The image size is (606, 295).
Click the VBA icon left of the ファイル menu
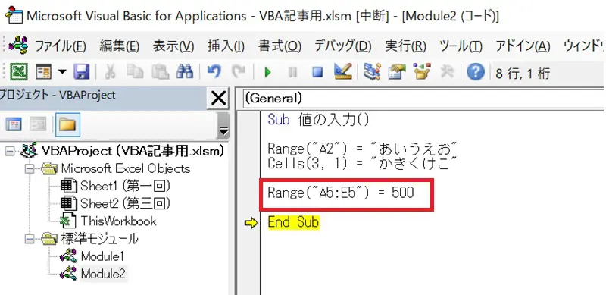18,46
